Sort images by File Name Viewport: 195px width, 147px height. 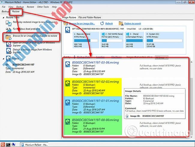(x=116, y=57)
